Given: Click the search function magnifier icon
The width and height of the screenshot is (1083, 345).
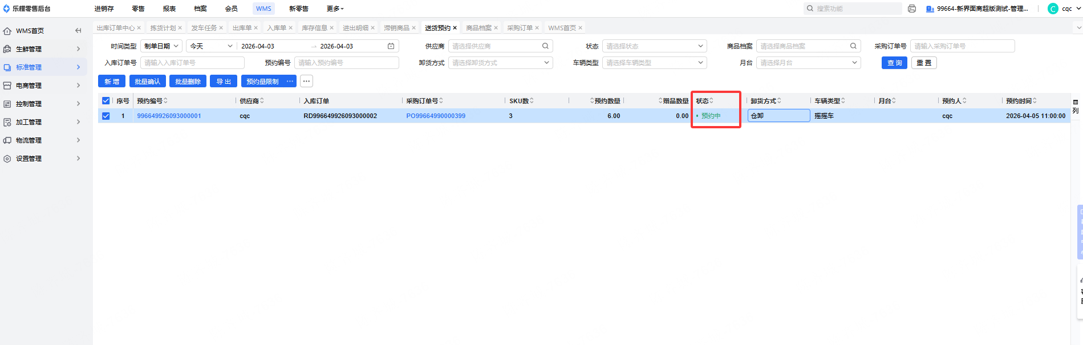Looking at the screenshot, I should 810,9.
